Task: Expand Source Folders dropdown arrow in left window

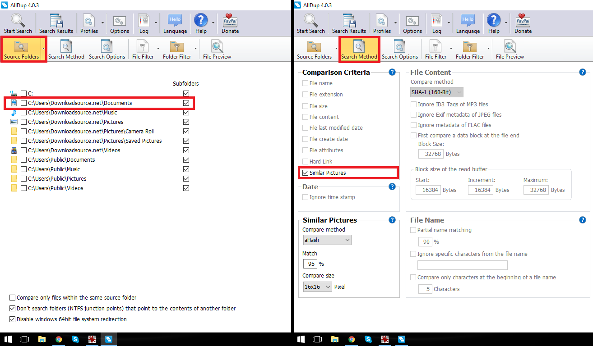Action: [x=43, y=48]
